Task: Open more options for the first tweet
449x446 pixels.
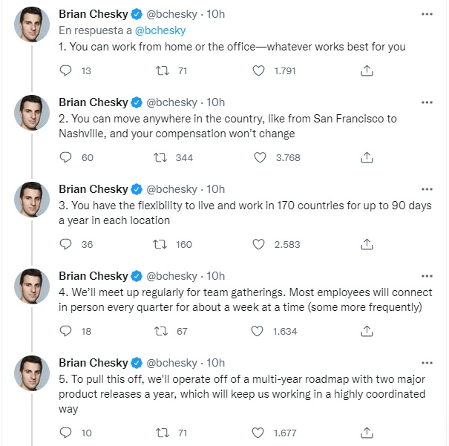Action: [x=427, y=15]
